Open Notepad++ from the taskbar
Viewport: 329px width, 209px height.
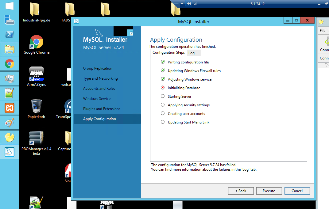coord(10,93)
